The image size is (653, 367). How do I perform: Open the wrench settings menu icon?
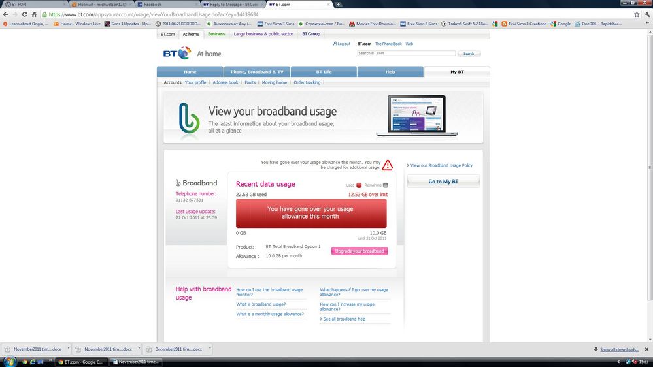point(648,14)
